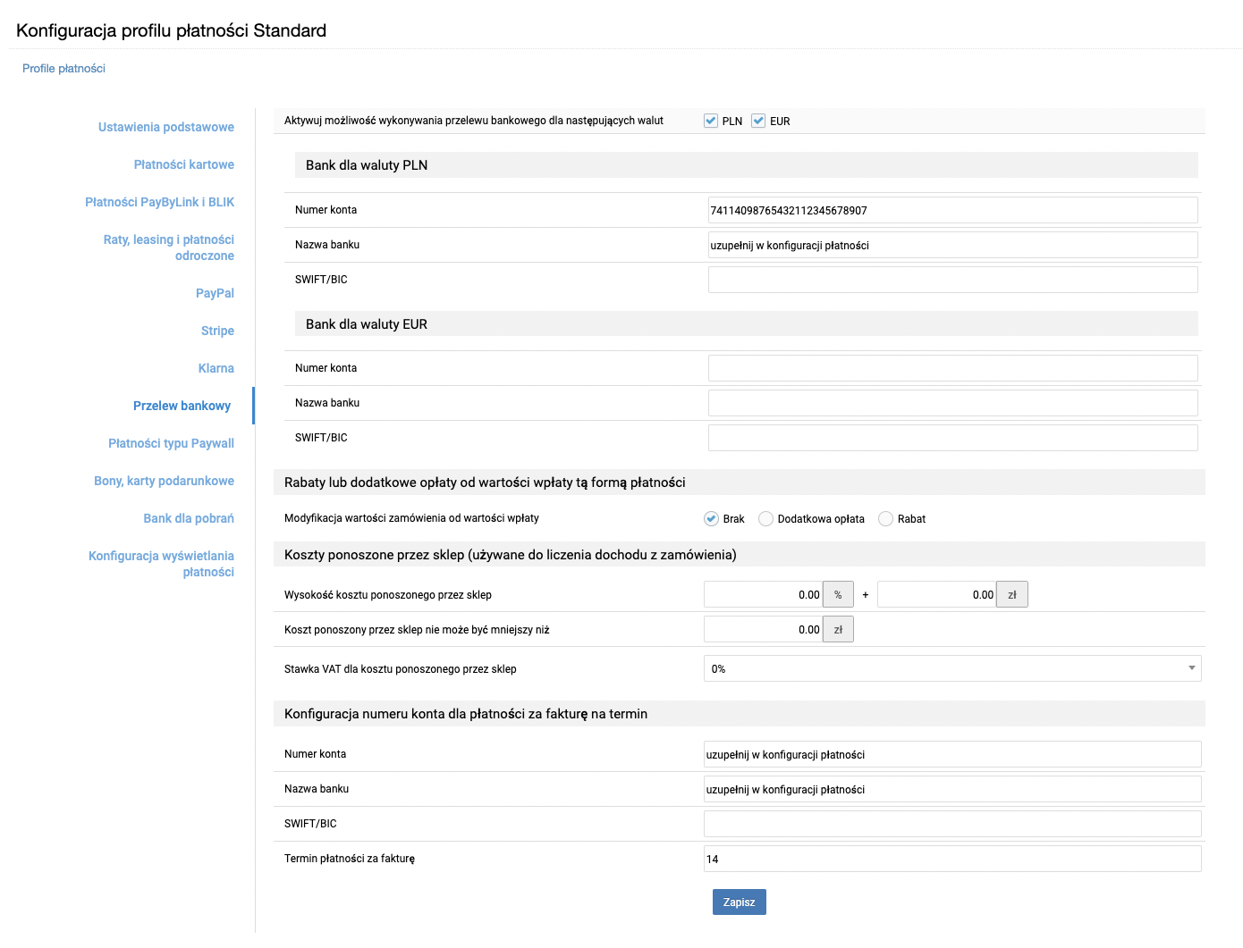
Task: Click the invoice SWIFT/BIC field
Action: point(952,824)
